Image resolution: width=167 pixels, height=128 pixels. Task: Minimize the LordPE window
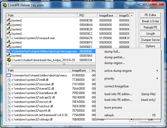pyautogui.click(x=141, y=4)
